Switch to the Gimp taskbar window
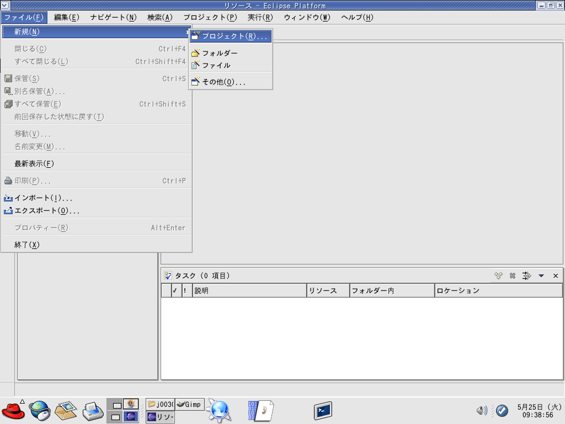Image resolution: width=565 pixels, height=424 pixels. point(190,404)
